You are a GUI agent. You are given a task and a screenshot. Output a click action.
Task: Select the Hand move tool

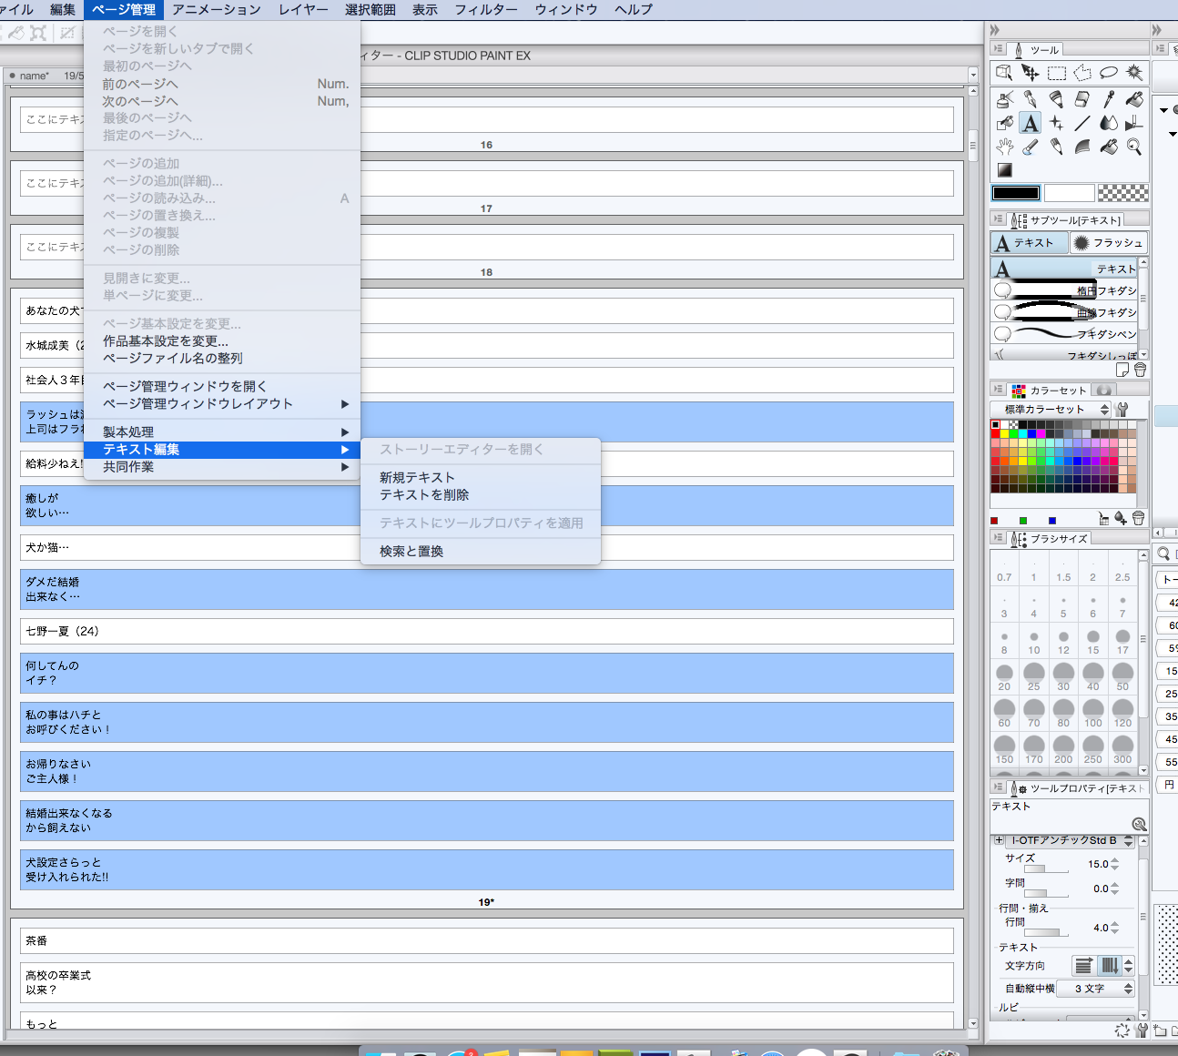(x=1004, y=147)
